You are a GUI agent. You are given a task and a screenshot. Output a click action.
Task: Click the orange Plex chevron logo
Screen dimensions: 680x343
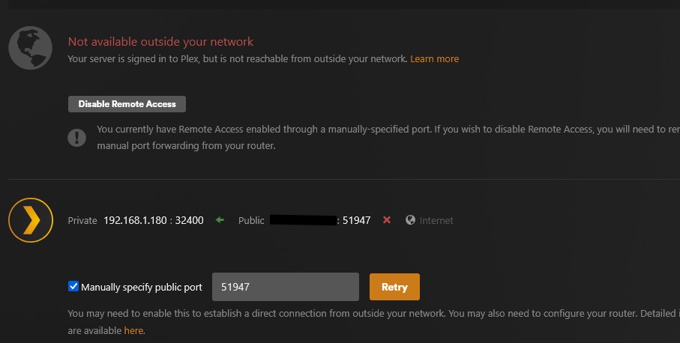click(30, 220)
